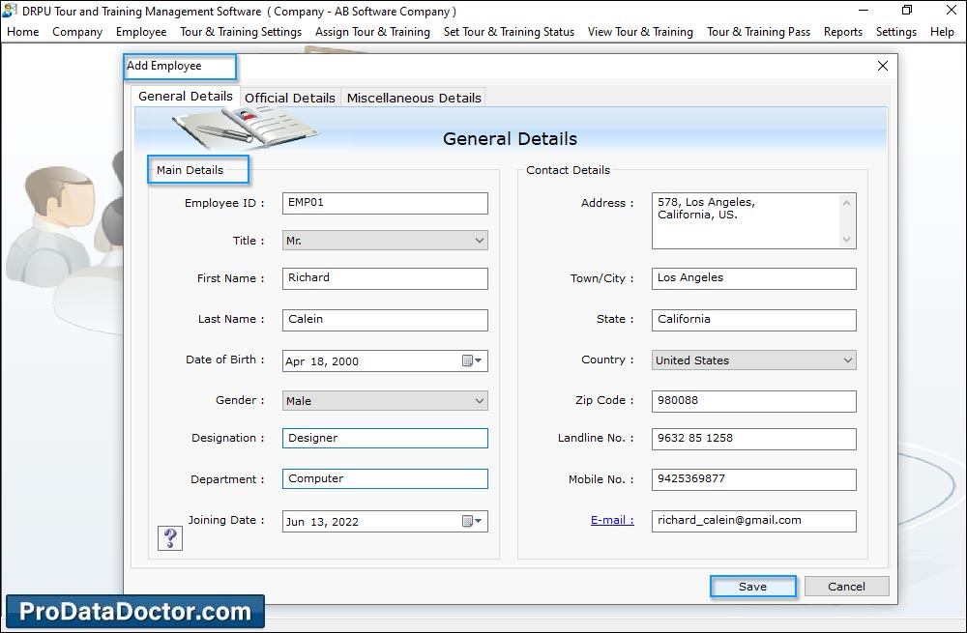967x633 pixels.
Task: Minimize the main application window
Action: tap(864, 11)
